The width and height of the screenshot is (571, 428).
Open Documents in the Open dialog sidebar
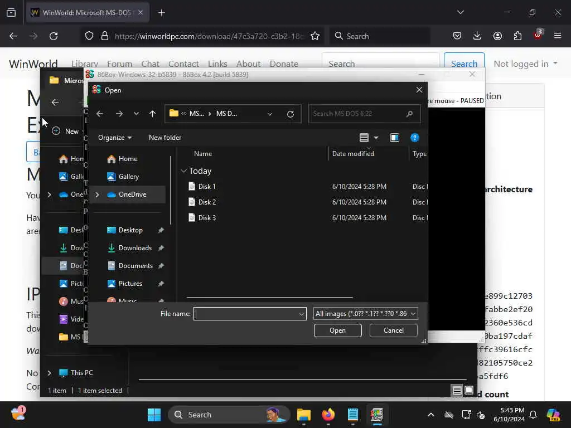click(x=136, y=266)
